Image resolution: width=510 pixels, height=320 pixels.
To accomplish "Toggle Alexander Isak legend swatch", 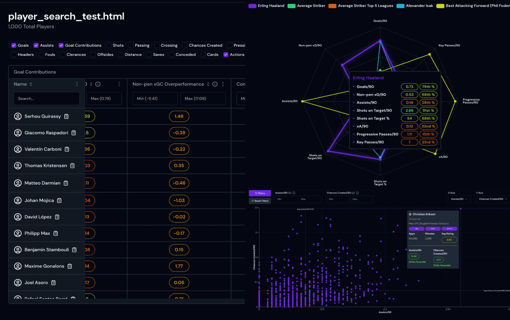I will (400, 6).
